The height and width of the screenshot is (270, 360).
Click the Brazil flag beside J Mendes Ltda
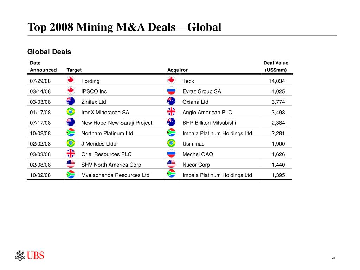(x=71, y=143)
